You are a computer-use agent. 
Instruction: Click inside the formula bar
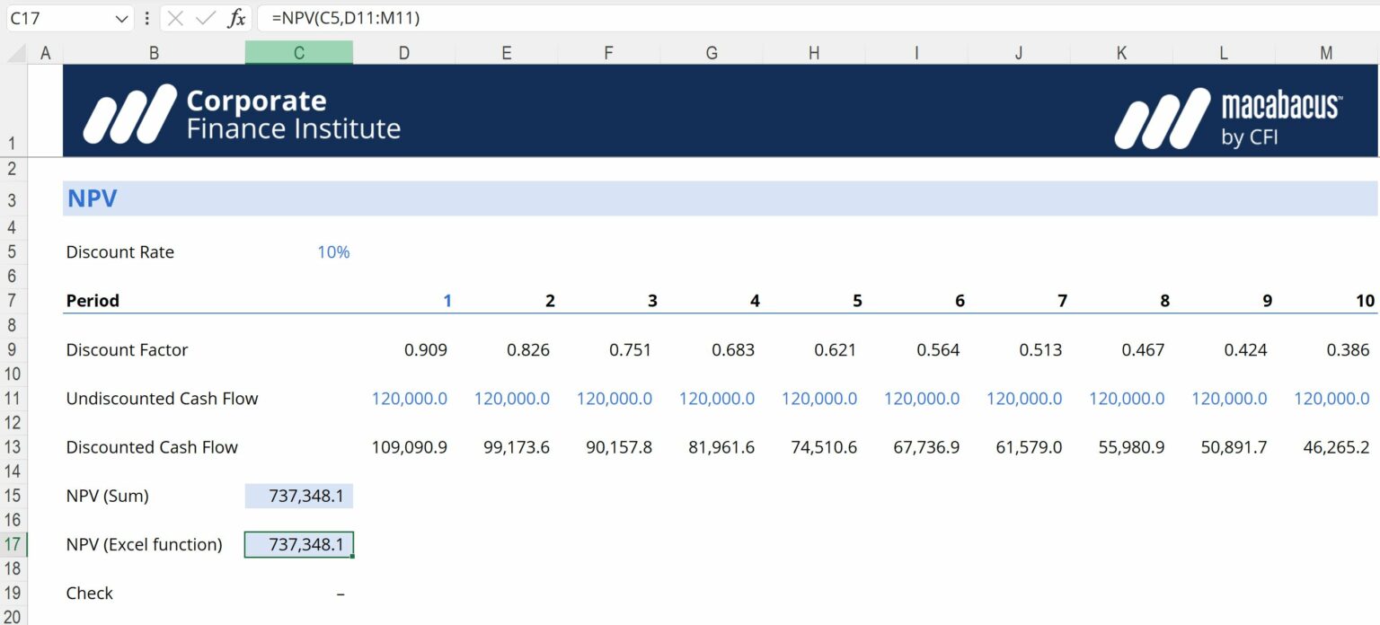click(x=449, y=18)
